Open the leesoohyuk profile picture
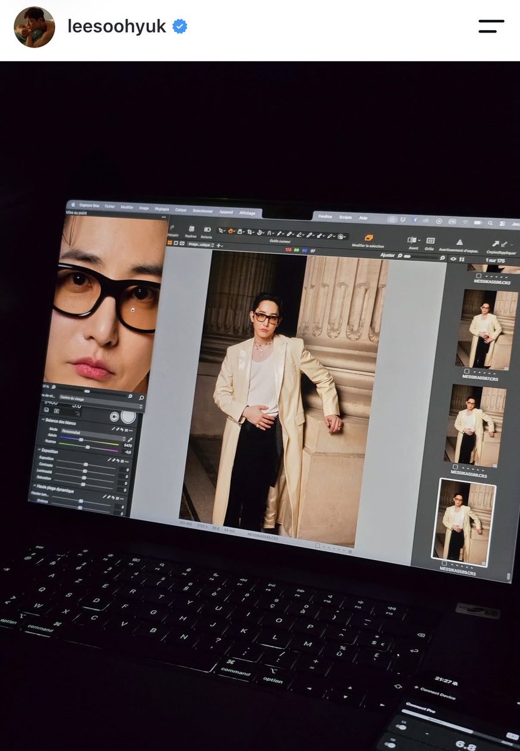This screenshot has width=520, height=751. pos(34,27)
